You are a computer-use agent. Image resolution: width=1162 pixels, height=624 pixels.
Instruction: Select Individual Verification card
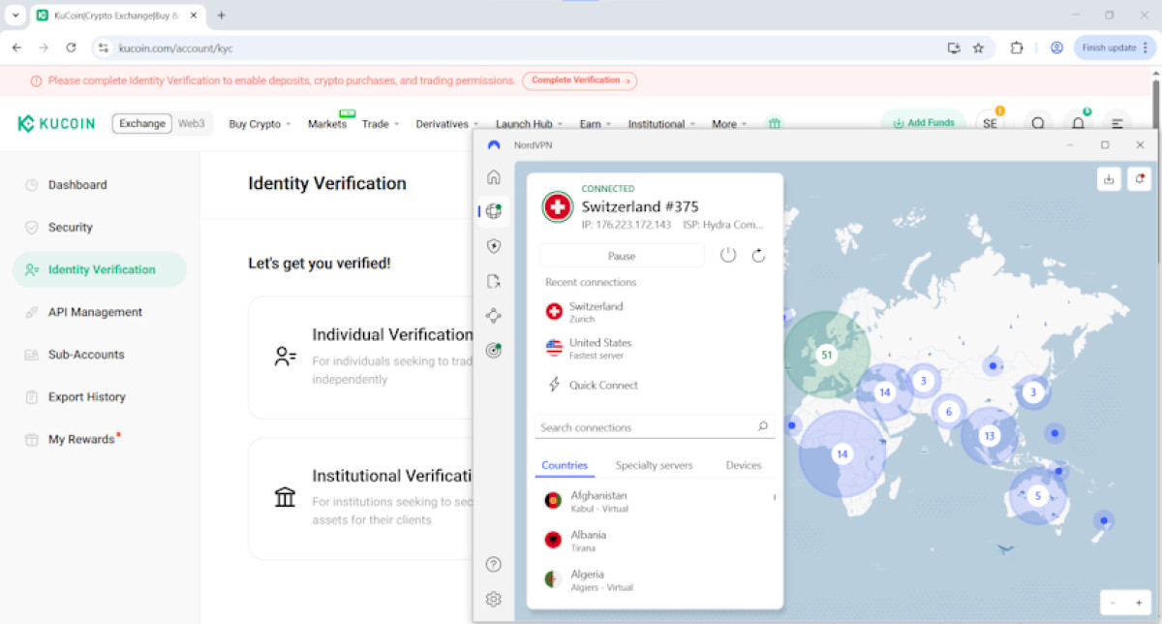(361, 357)
